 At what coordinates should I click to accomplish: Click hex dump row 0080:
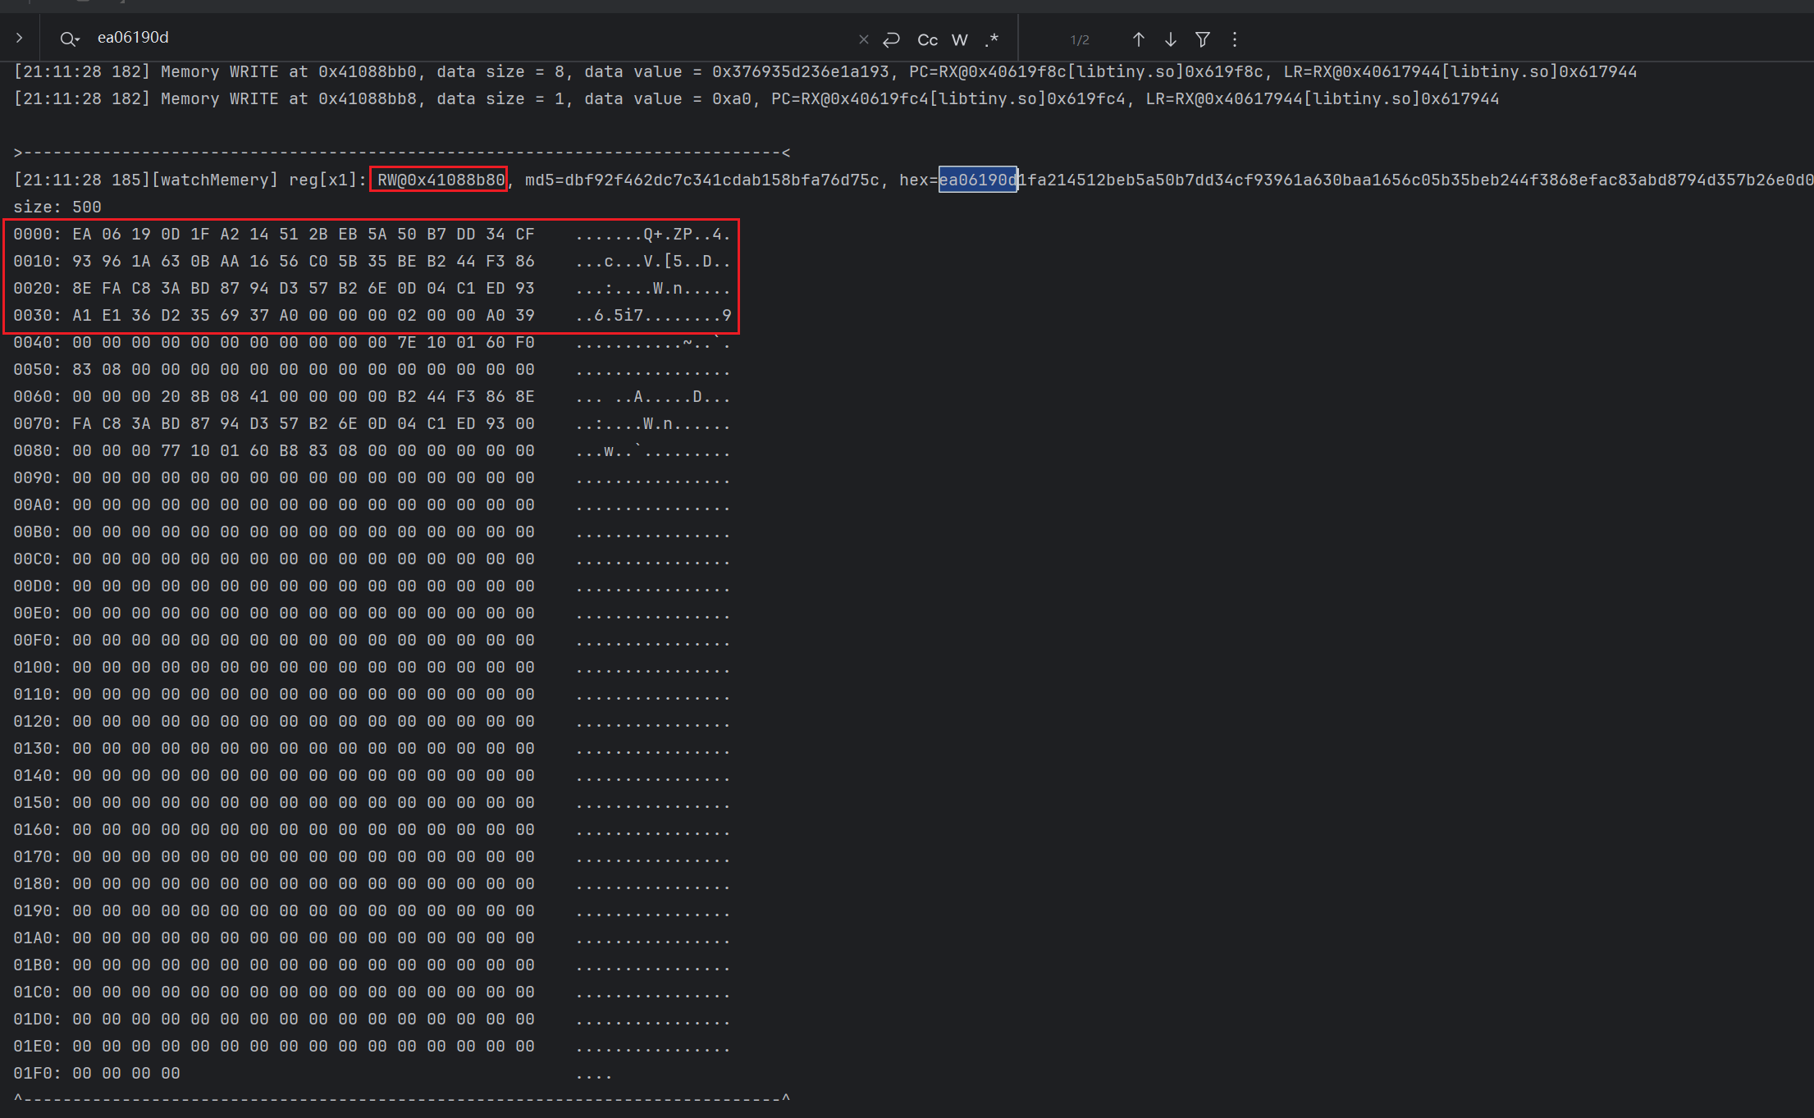372,450
